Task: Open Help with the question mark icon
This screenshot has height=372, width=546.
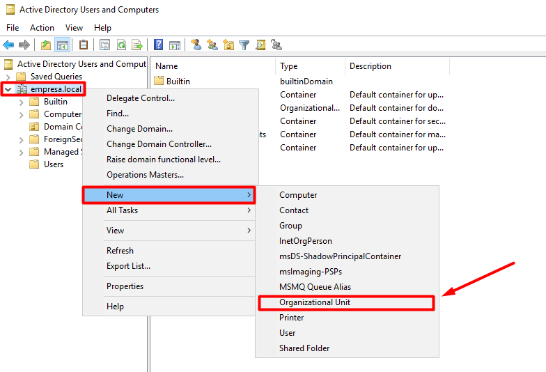Action: coord(159,45)
